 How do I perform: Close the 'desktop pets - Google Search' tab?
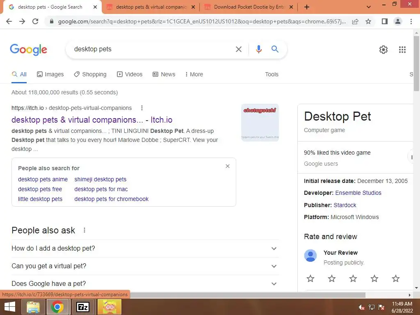[95, 7]
